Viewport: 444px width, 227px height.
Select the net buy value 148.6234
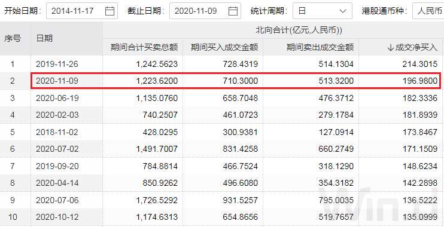(420, 166)
